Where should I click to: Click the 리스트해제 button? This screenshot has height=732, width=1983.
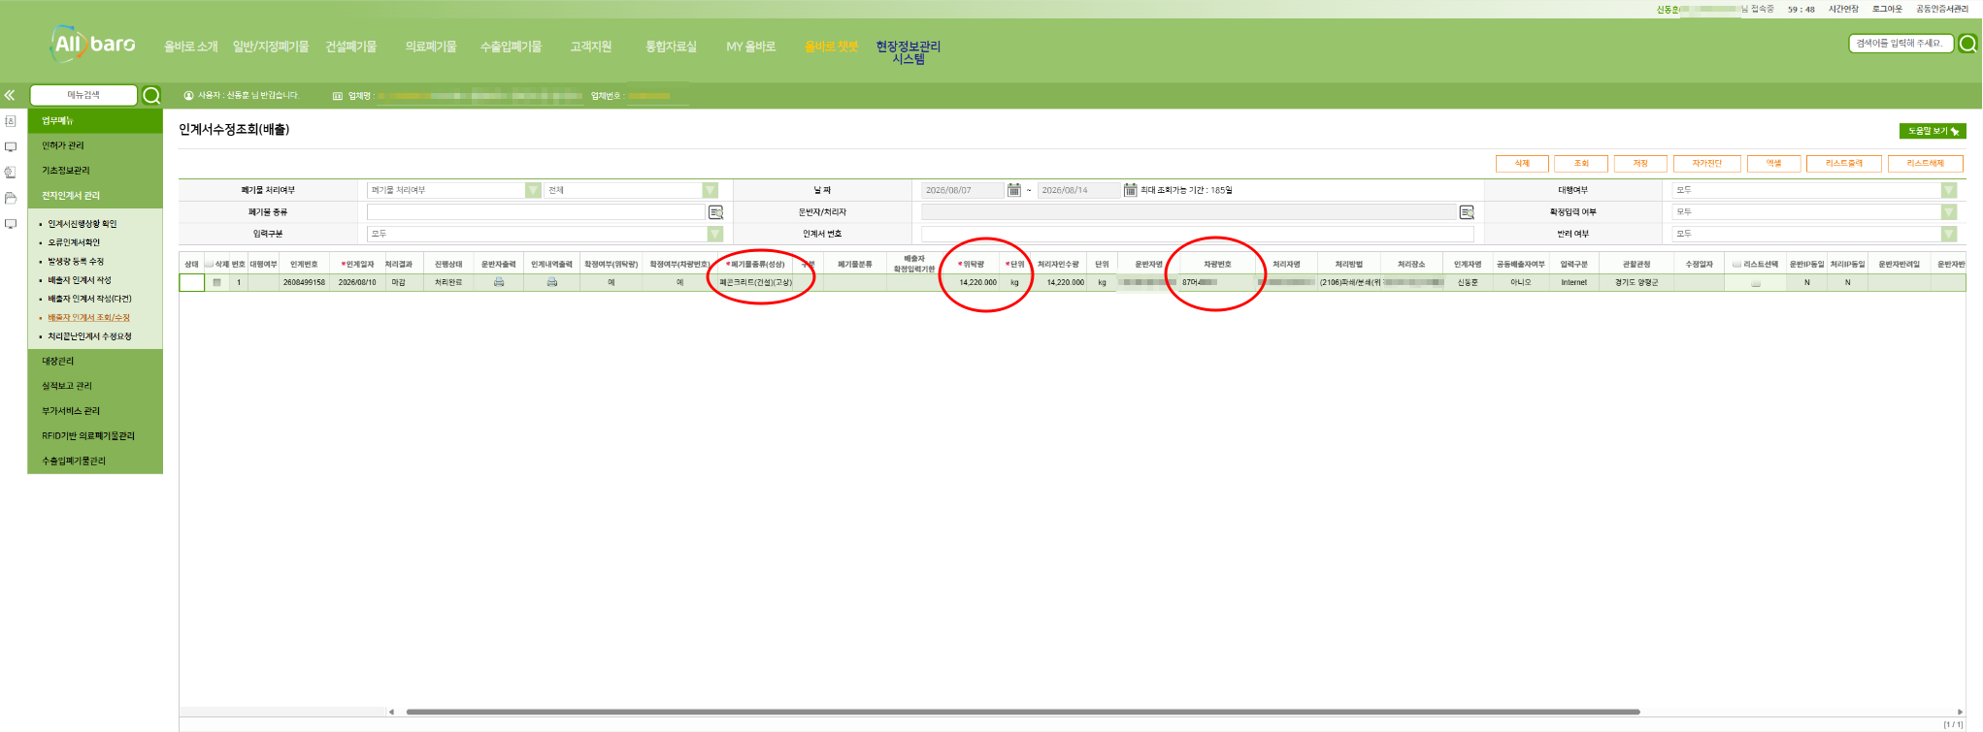[x=1926, y=163]
